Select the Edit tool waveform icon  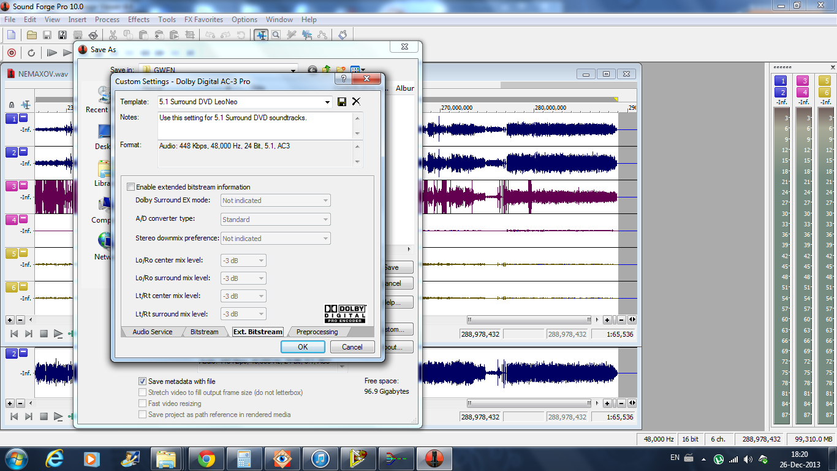point(261,35)
